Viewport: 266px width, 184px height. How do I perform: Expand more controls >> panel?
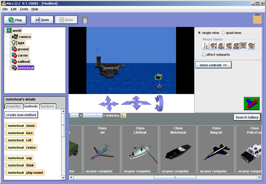213,65
